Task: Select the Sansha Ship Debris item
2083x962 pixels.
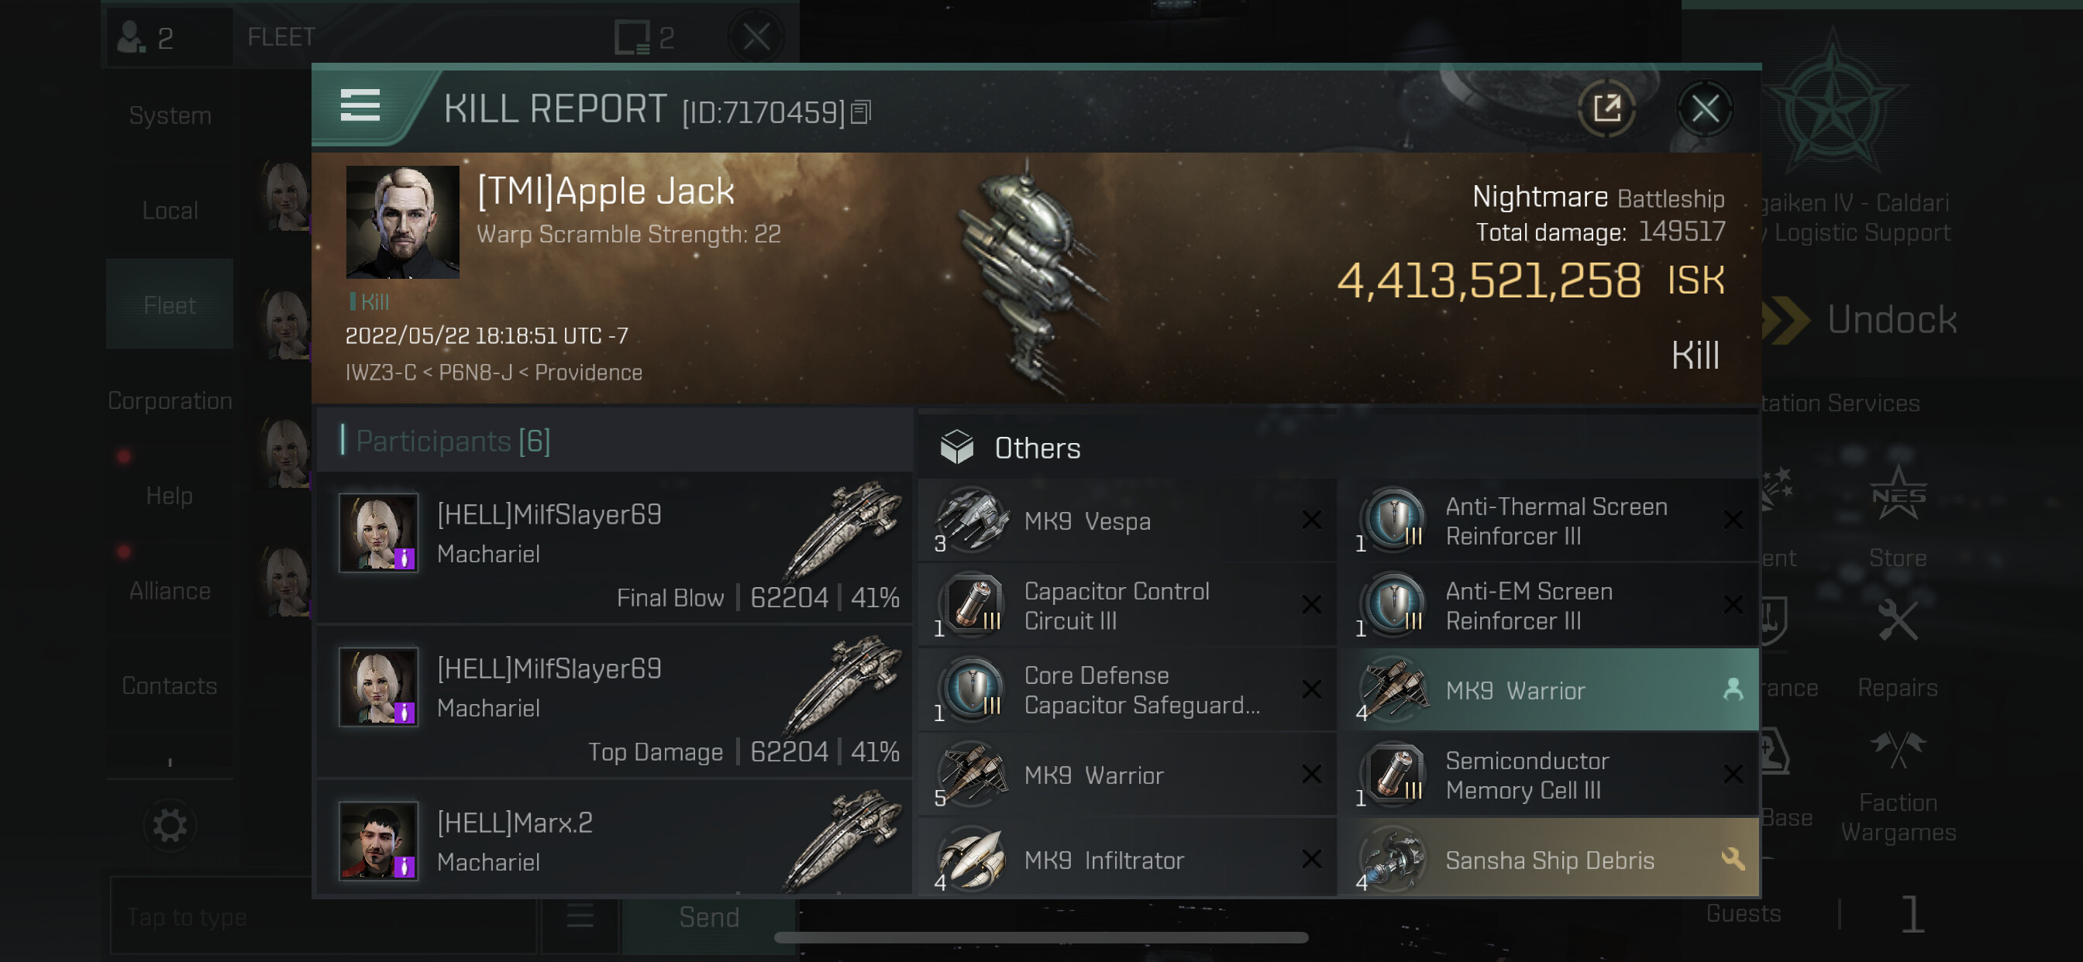Action: click(1548, 860)
